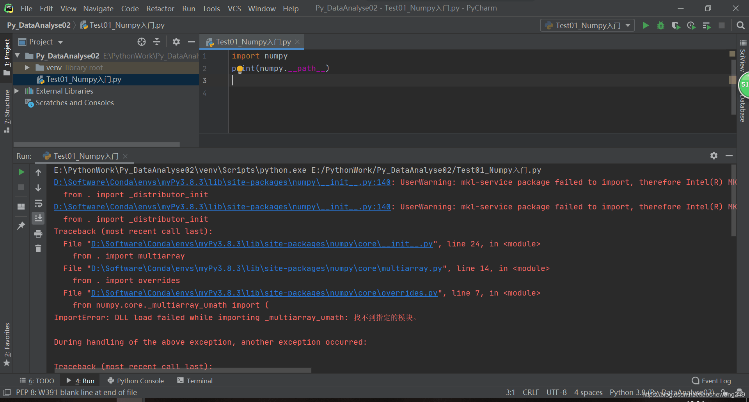749x402 pixels.
Task: Close the Test01_Numpy入门.py editor tab
Action: 297,41
